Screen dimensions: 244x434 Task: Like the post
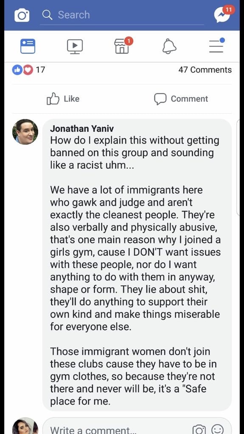[63, 99]
